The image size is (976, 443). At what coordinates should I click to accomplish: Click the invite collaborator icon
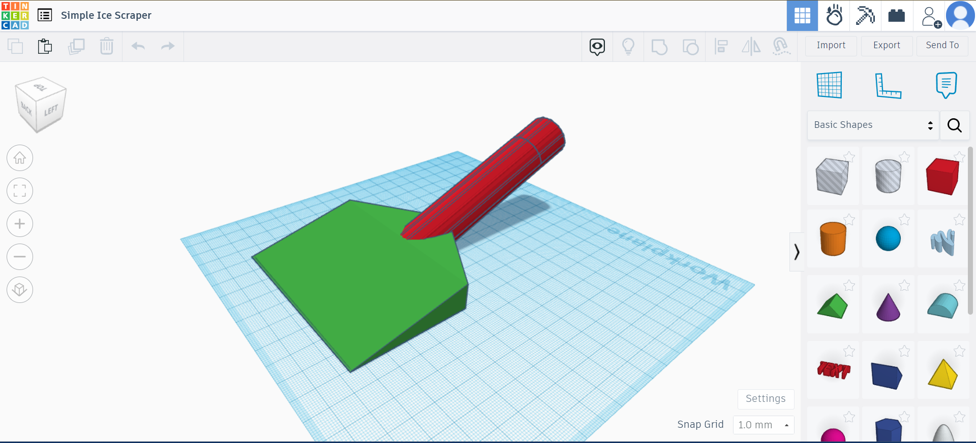(x=931, y=17)
